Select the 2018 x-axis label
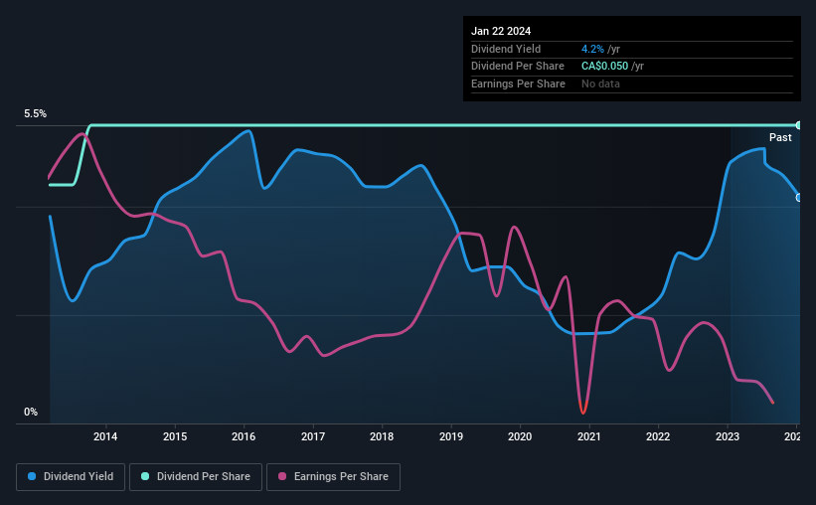The width and height of the screenshot is (816, 505). (382, 436)
